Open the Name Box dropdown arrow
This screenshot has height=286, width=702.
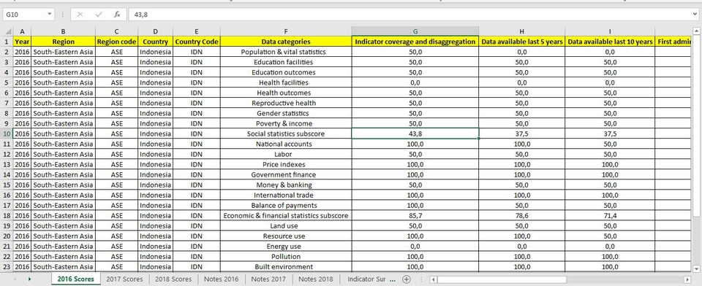[49, 15]
